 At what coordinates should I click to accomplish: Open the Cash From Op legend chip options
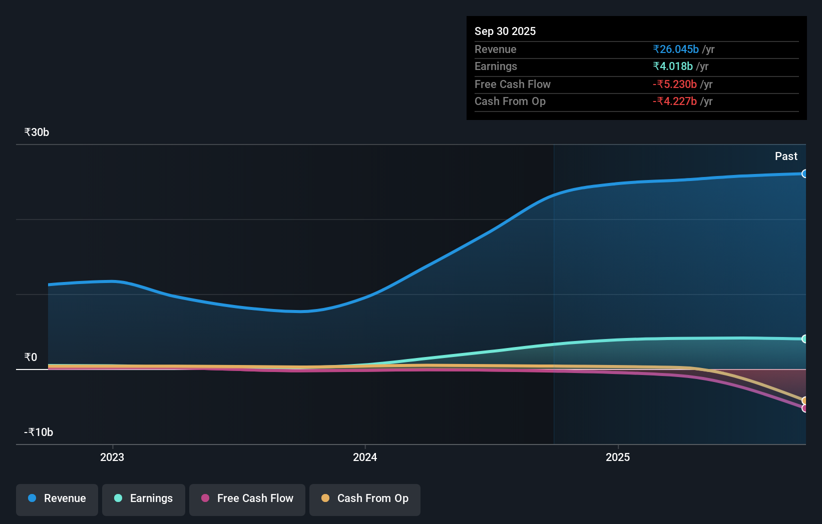(364, 498)
